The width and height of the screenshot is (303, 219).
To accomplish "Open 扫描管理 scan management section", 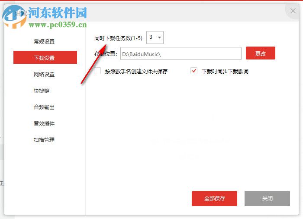I will 44,140.
